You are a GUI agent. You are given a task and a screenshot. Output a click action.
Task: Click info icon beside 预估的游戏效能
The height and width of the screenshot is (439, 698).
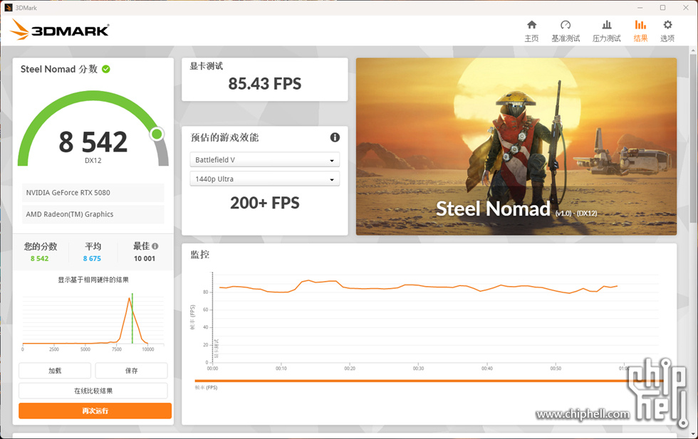(335, 137)
